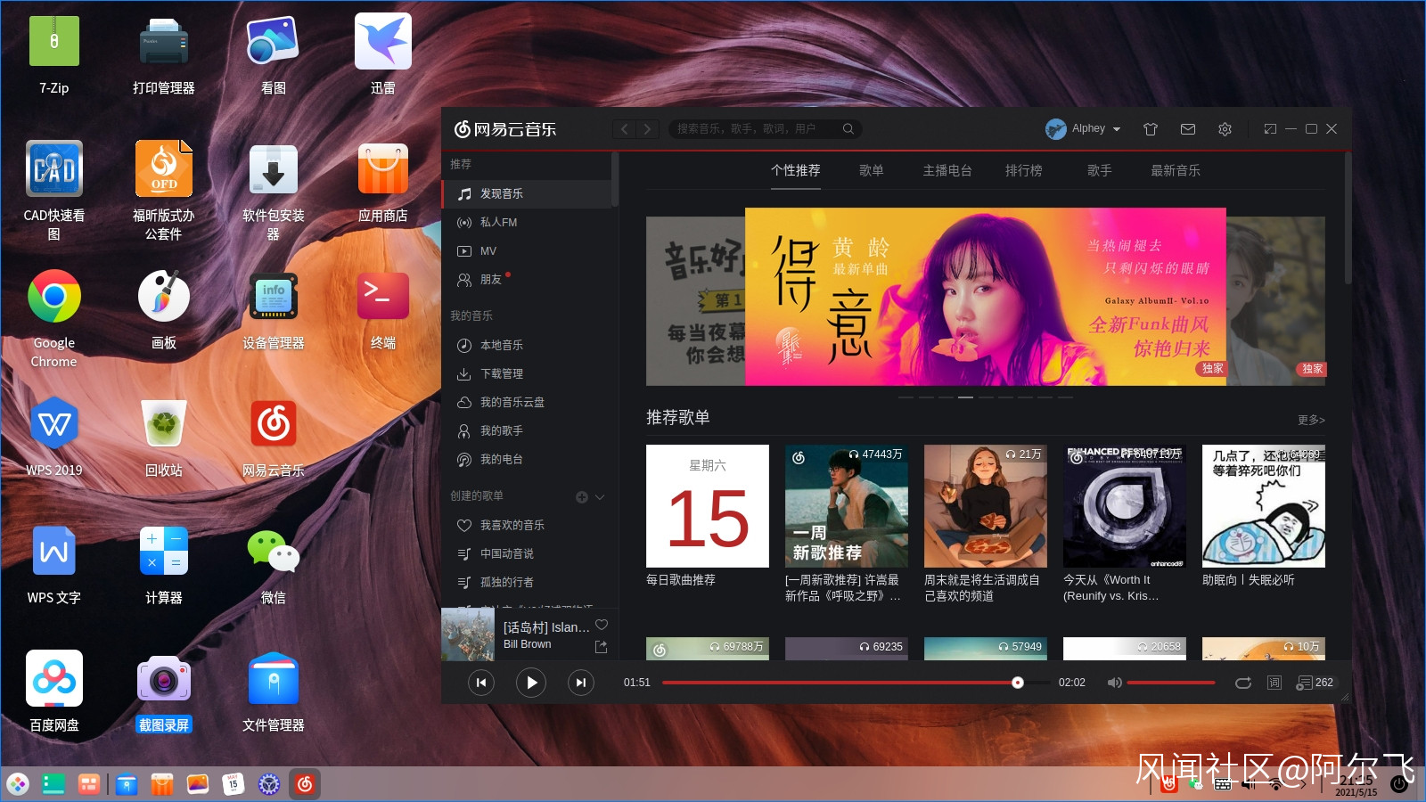This screenshot has height=802, width=1426.
Task: Switch to the 歌单 tab
Action: pyautogui.click(x=872, y=170)
